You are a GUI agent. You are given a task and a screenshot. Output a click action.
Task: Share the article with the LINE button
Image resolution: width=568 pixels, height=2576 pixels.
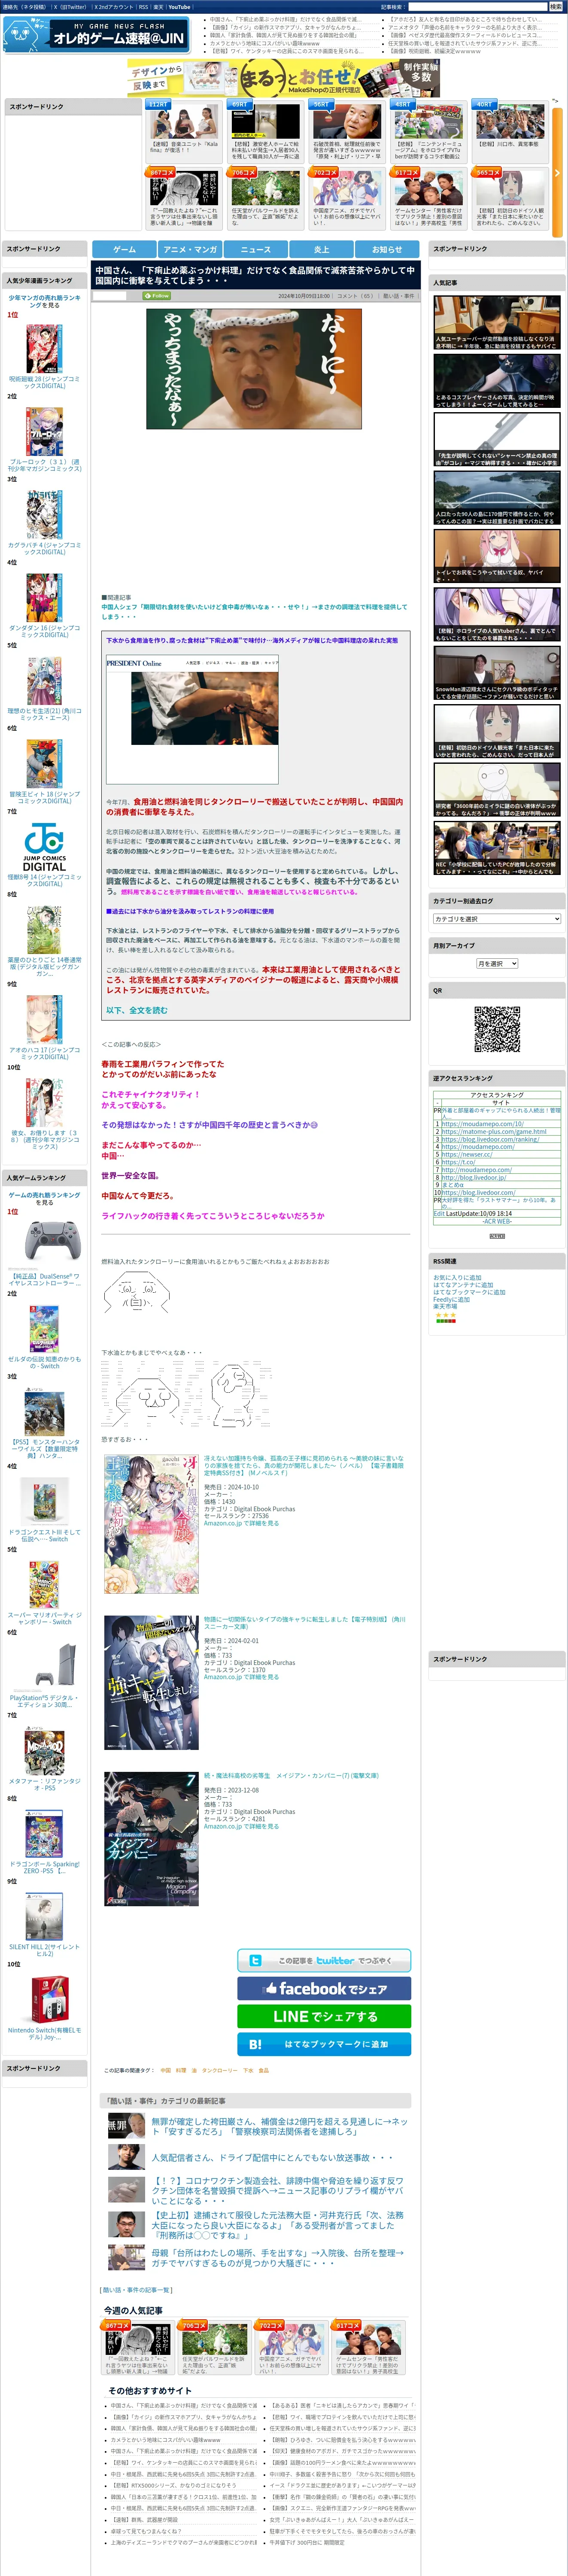(x=324, y=2017)
